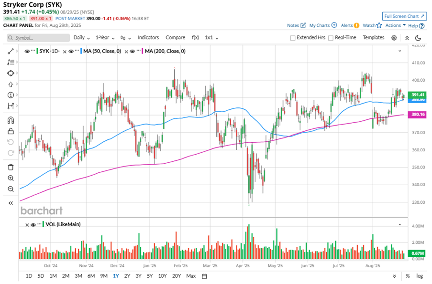Screen dimensions: 432x284
Task: Open the Compare menu
Action: click(x=175, y=38)
